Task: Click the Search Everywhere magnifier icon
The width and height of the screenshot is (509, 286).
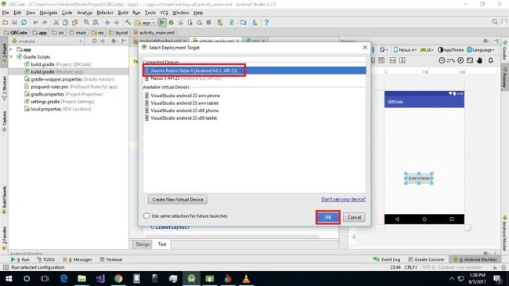Action: pyautogui.click(x=495, y=22)
